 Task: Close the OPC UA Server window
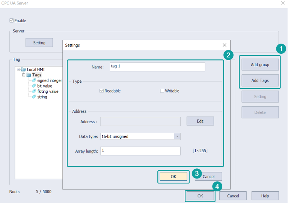(x=283, y=3)
